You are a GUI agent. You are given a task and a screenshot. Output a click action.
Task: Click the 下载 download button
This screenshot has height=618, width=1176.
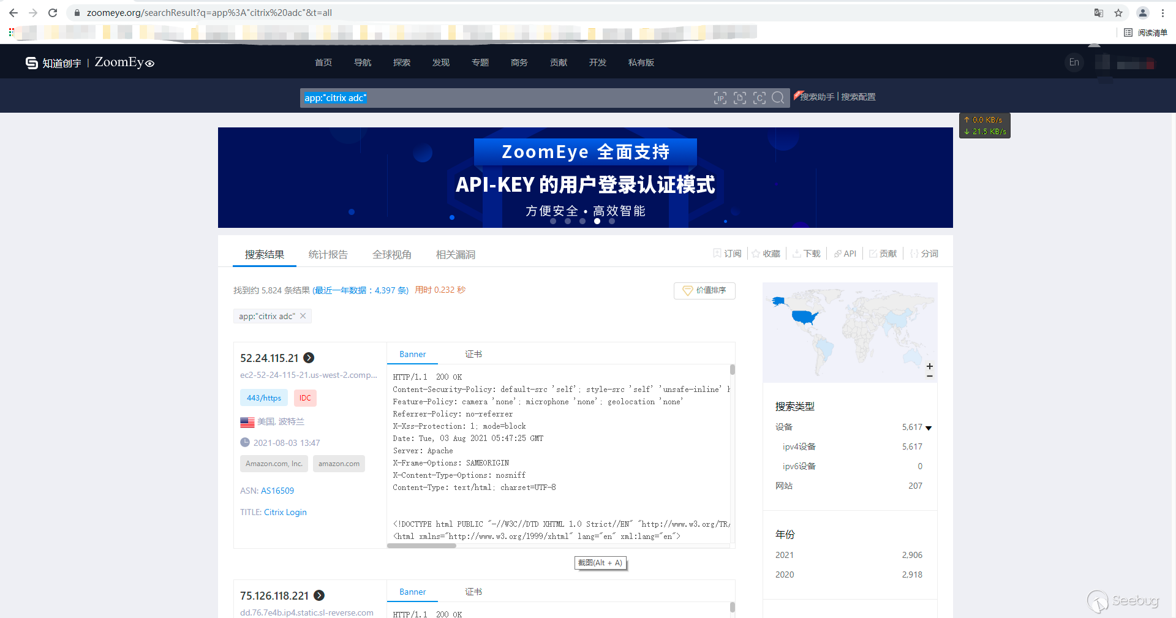pos(806,254)
